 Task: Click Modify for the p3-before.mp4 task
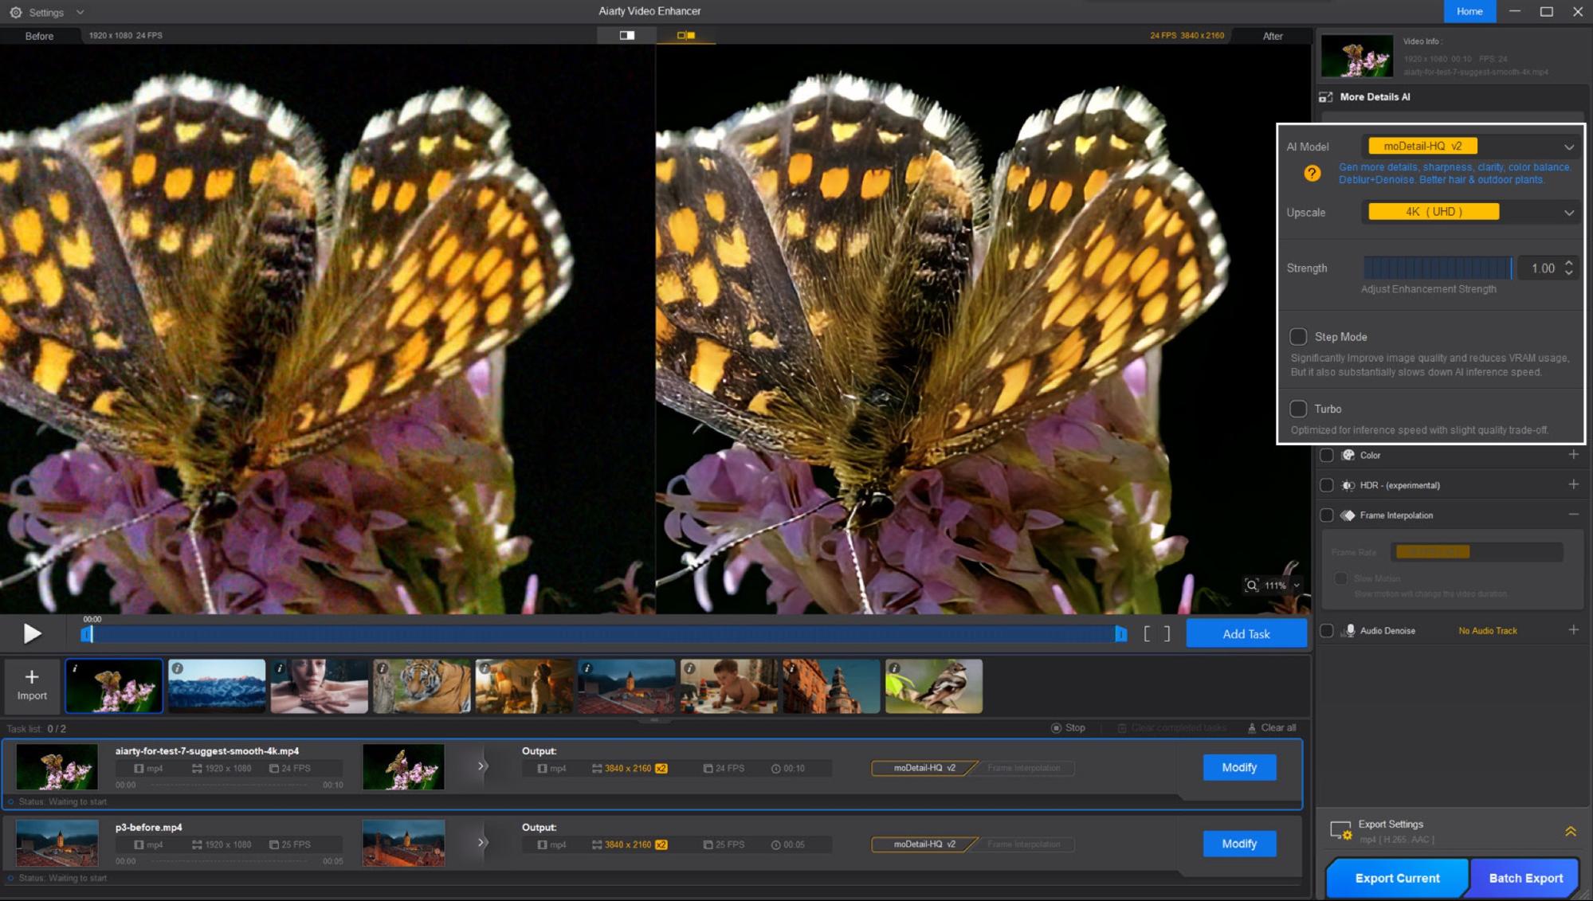coord(1238,843)
